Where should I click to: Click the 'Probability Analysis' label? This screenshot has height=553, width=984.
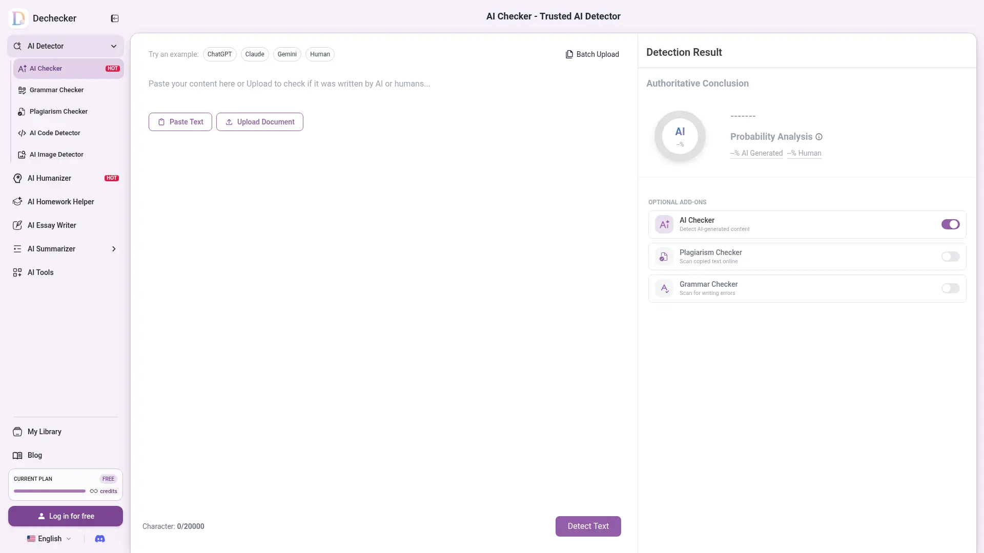[771, 137]
